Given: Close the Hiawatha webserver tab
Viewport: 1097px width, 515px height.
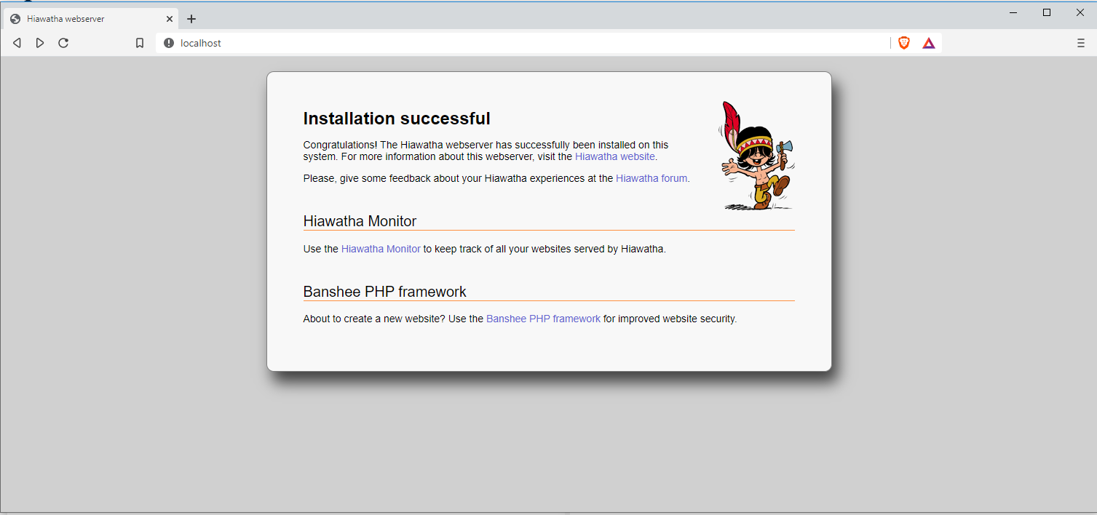Looking at the screenshot, I should pos(169,19).
